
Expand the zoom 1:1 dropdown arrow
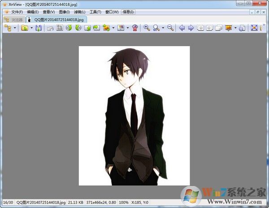coord(163,28)
